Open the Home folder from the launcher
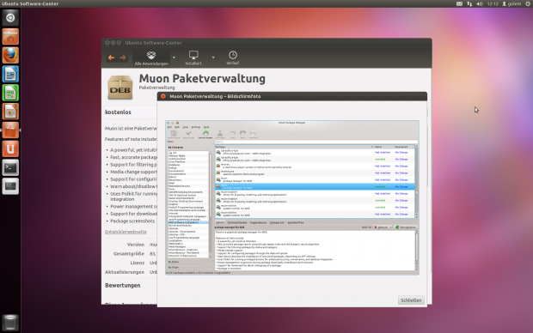The height and width of the screenshot is (333, 533). (10, 36)
